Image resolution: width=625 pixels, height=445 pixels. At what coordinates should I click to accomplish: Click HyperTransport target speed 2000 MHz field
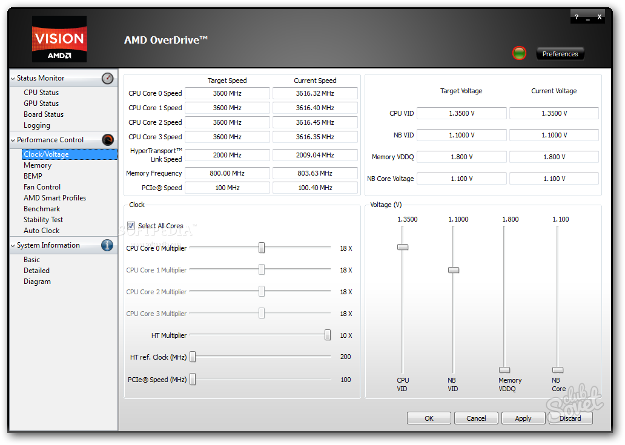pyautogui.click(x=227, y=155)
